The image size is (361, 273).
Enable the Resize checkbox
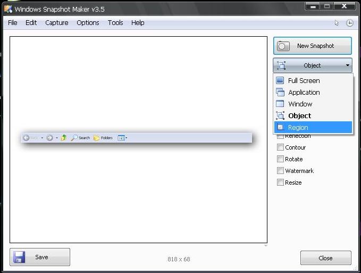[280, 183]
